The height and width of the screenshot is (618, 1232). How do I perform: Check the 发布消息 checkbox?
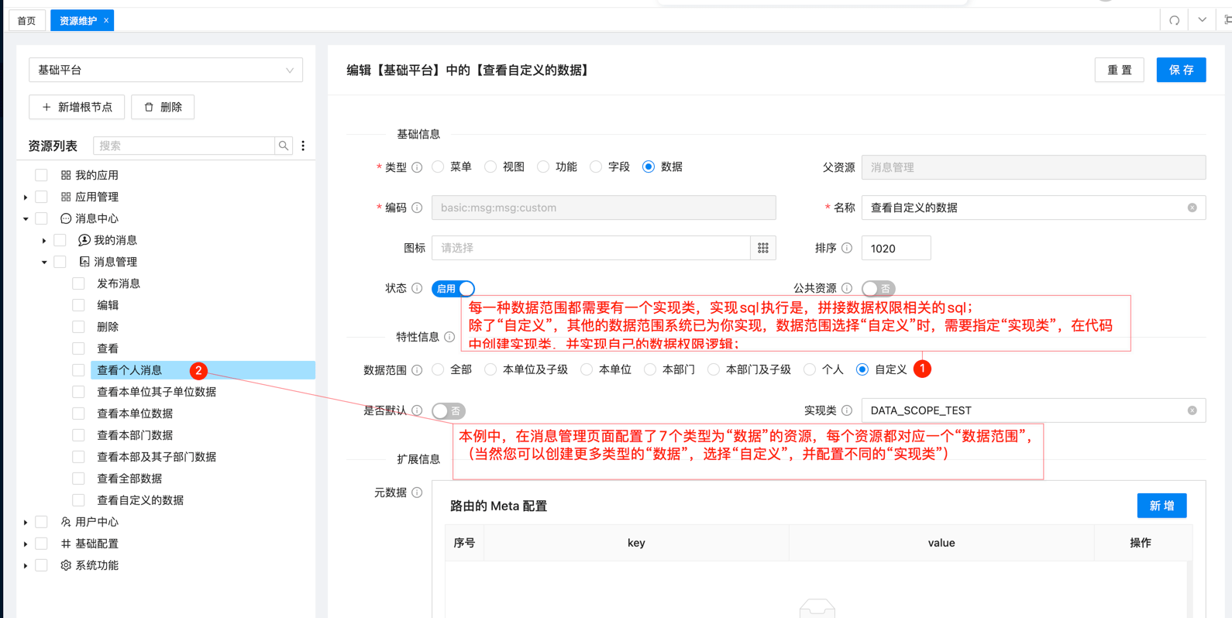click(78, 283)
